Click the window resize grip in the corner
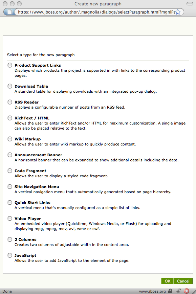This screenshot has width=196, height=294. pyautogui.click(x=194, y=292)
